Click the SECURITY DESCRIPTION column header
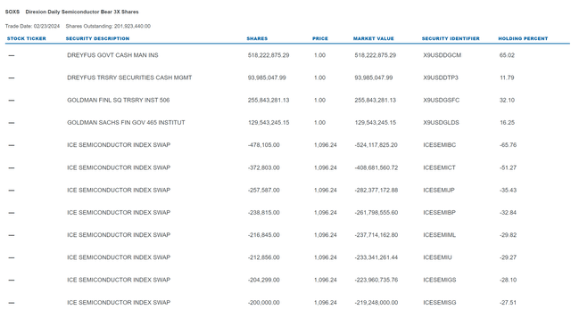The width and height of the screenshot is (571, 326). (97, 38)
